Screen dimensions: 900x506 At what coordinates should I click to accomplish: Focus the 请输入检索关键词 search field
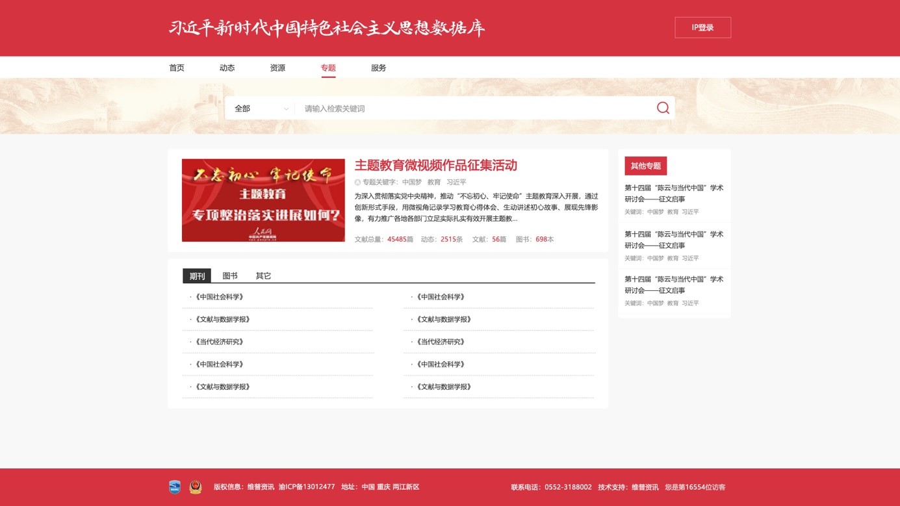[x=474, y=108]
